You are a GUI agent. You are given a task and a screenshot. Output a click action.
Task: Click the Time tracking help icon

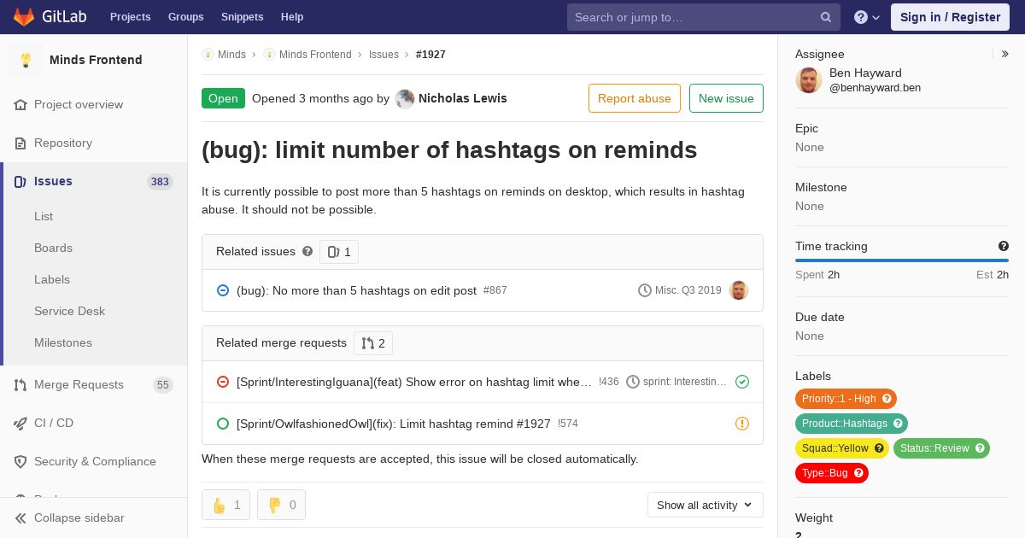1004,246
